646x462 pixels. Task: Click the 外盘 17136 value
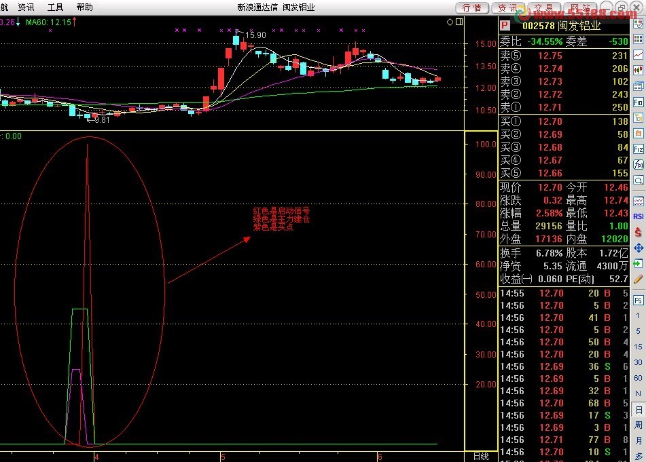(x=548, y=239)
